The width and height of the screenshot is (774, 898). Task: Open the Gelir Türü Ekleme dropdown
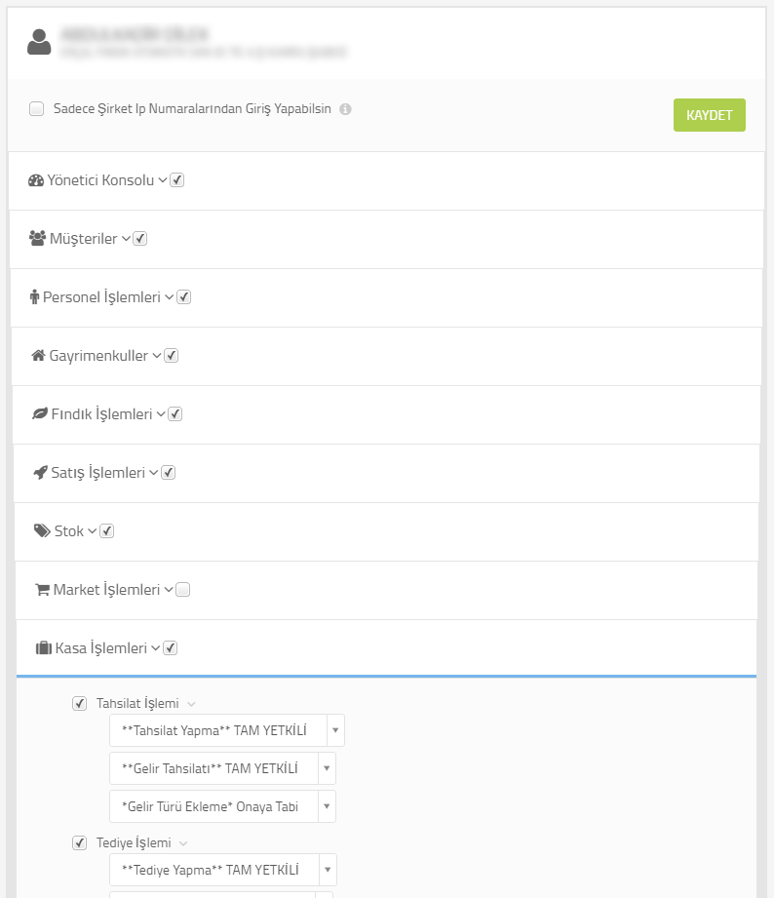coord(222,806)
